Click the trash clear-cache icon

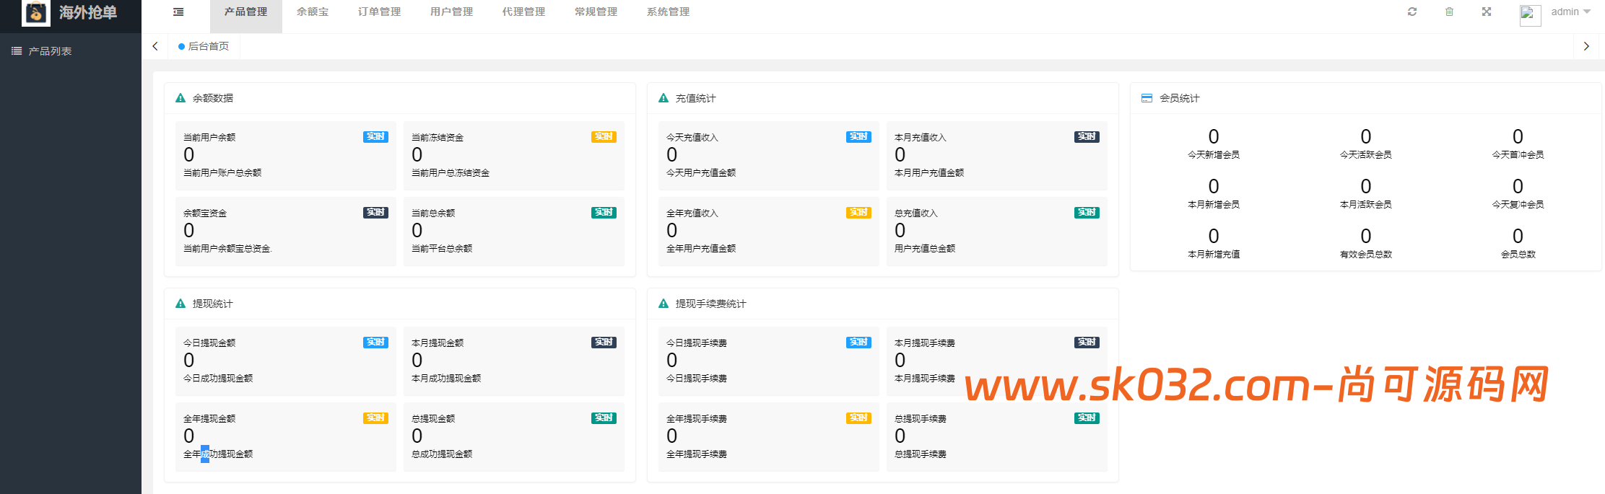pyautogui.click(x=1449, y=12)
